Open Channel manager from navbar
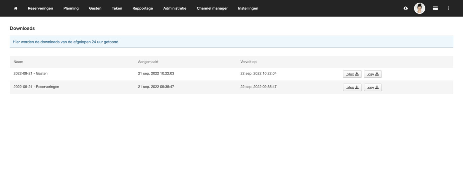Image resolution: width=463 pixels, height=180 pixels. click(x=212, y=8)
